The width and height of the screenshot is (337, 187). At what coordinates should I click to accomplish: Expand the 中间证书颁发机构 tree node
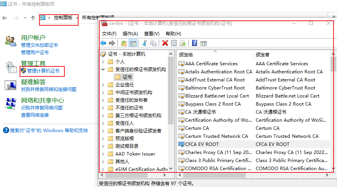coord(103,93)
